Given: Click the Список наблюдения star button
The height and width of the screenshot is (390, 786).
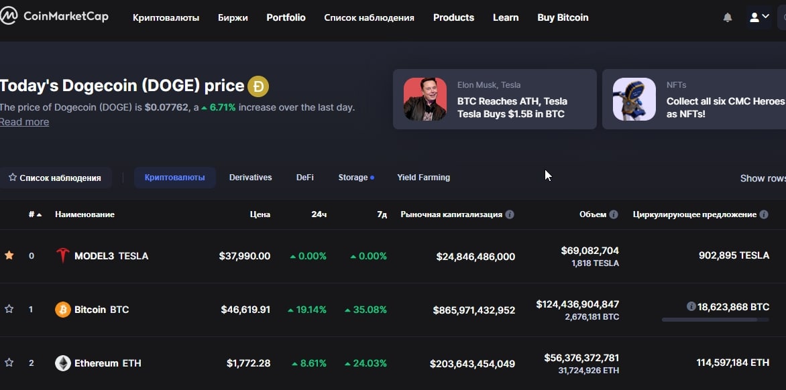Looking at the screenshot, I should [x=55, y=178].
